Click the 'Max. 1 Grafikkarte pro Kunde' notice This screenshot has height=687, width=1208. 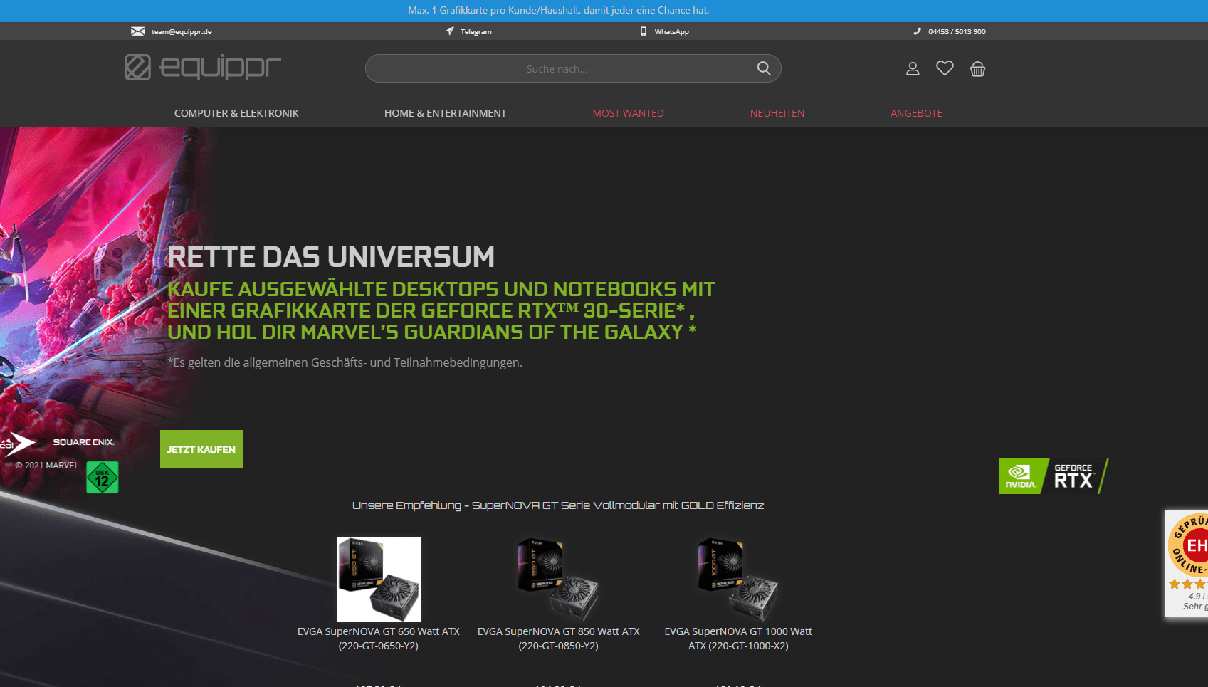click(x=559, y=11)
